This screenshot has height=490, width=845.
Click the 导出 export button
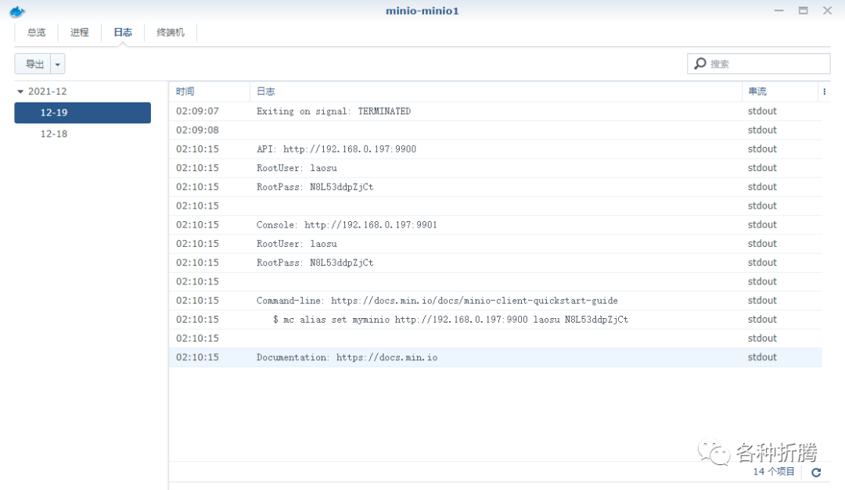point(33,64)
